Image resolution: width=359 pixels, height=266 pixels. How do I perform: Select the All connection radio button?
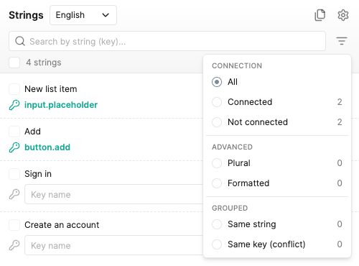pos(217,82)
